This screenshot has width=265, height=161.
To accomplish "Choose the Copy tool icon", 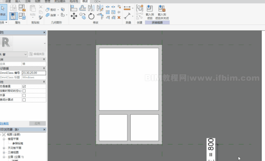I will pyautogui.click(x=83, y=16).
